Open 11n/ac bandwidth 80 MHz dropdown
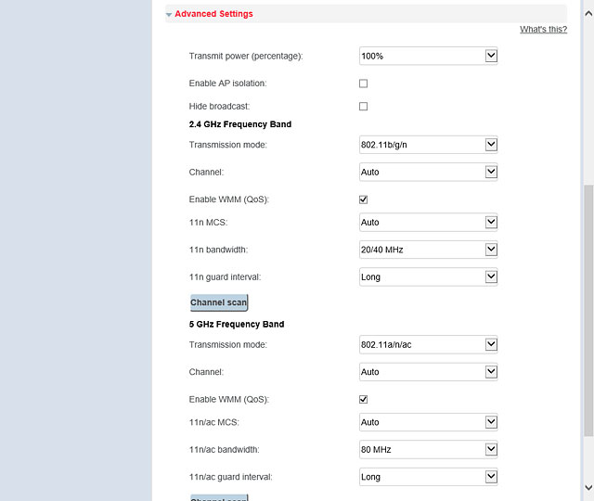594x501 pixels. [x=428, y=449]
